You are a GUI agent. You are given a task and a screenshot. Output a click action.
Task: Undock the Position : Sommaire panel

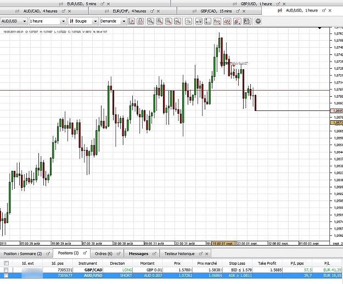point(48,254)
